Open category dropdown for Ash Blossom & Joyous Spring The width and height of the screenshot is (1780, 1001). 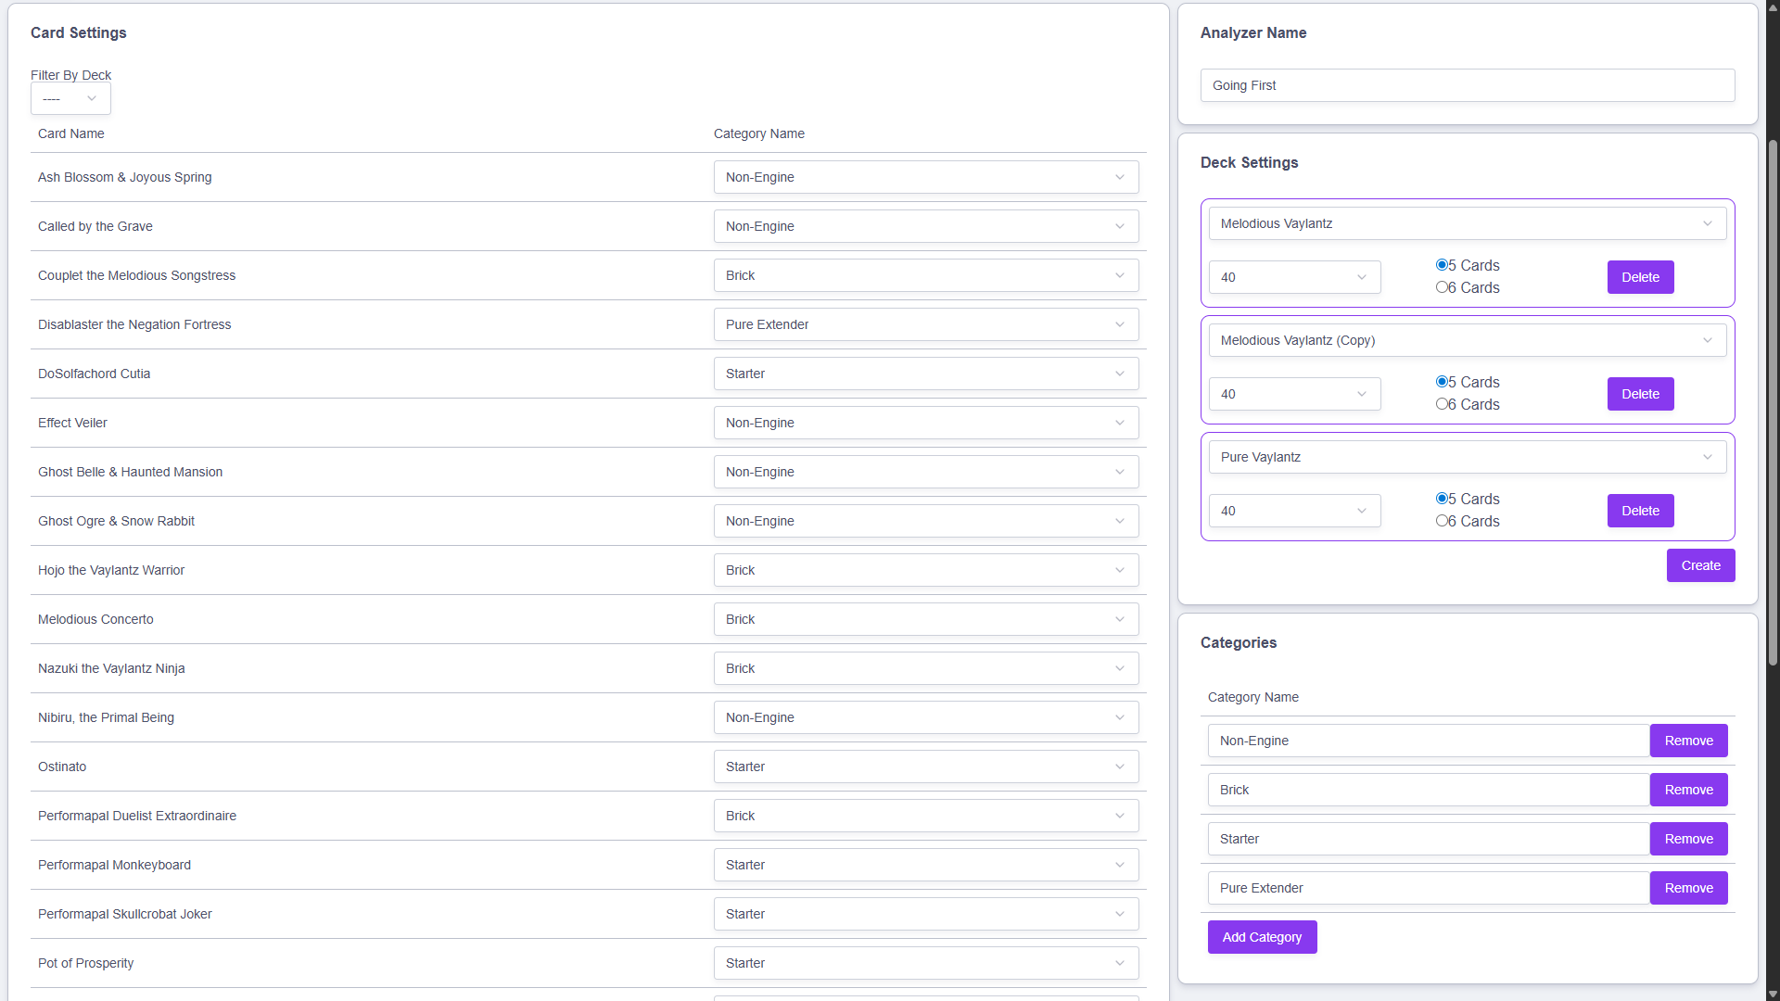pos(926,177)
